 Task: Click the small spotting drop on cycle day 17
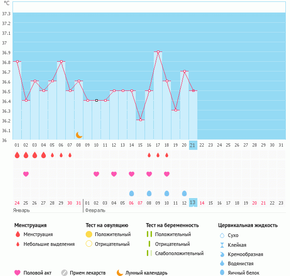tap(158, 155)
